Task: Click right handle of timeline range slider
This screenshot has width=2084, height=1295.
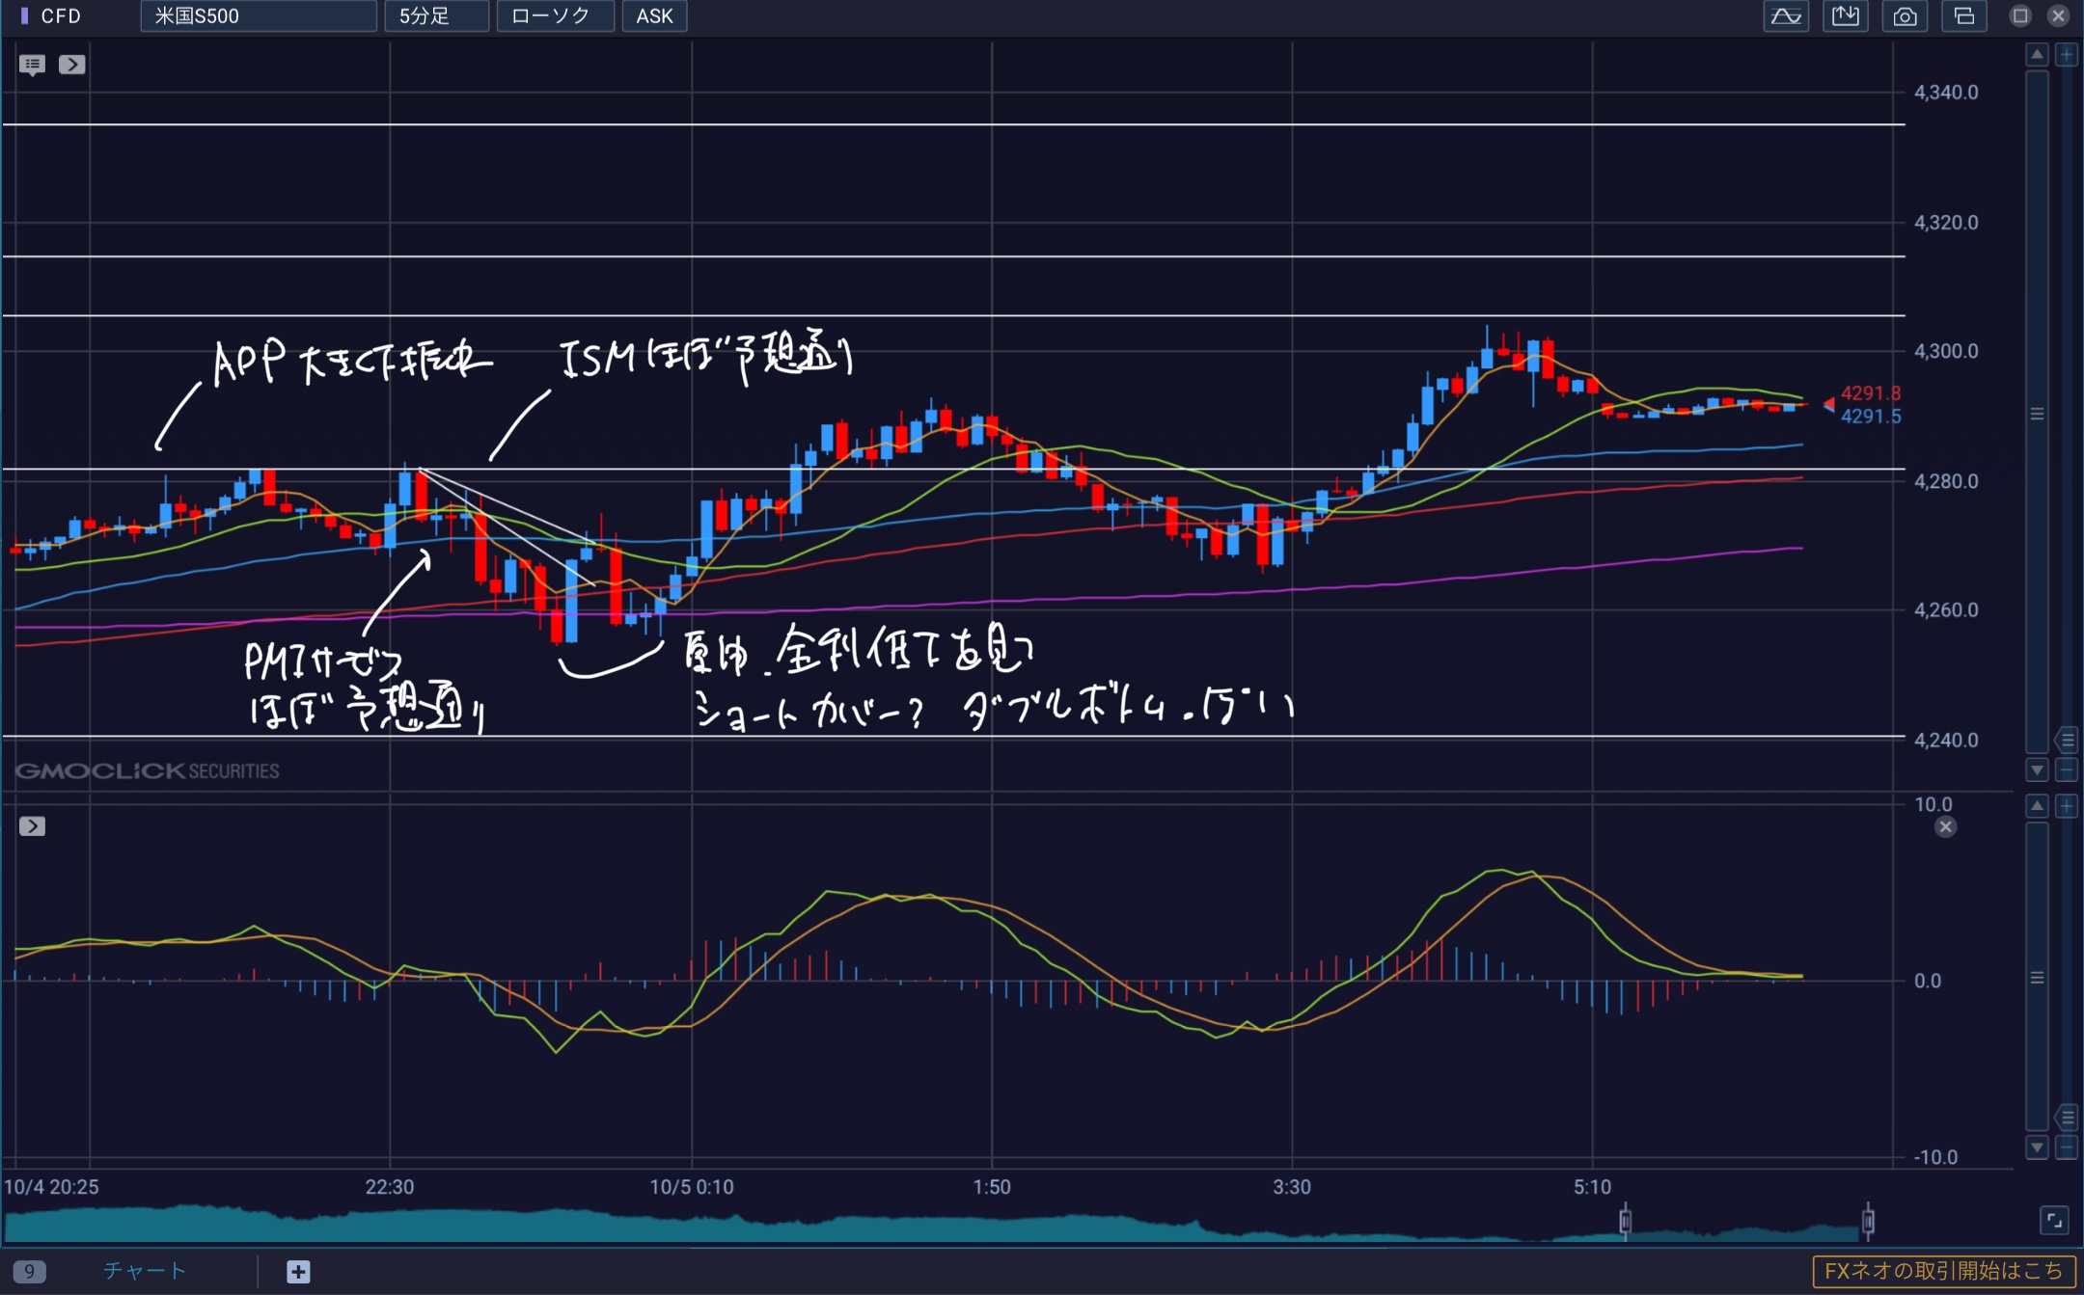Action: point(1868,1222)
